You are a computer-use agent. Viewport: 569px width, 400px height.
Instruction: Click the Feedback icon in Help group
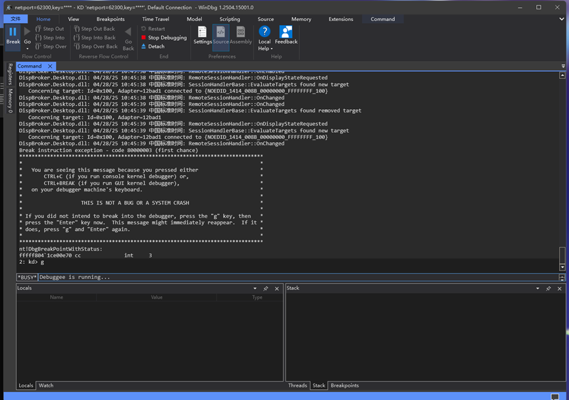[x=286, y=33]
